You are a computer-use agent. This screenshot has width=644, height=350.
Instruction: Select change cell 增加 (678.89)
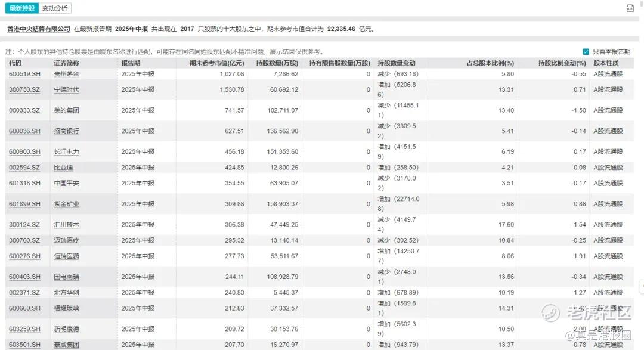coord(398,293)
